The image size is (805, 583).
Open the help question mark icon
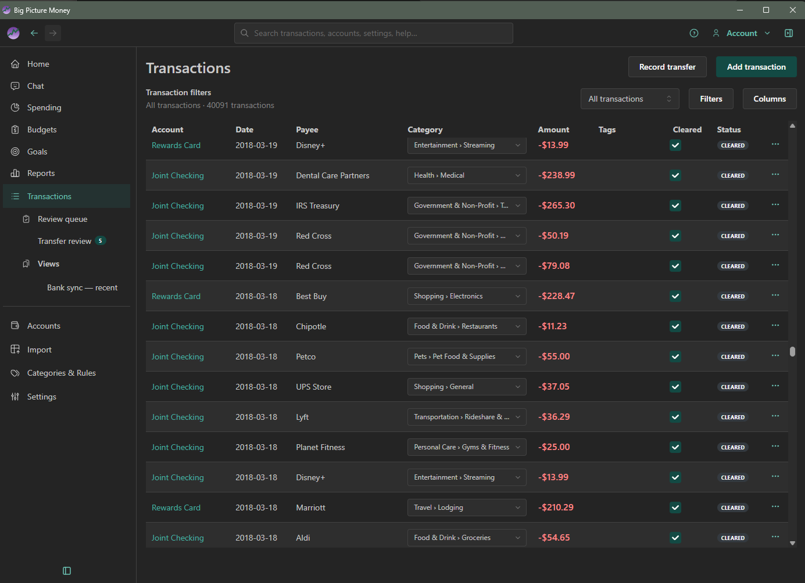click(694, 33)
